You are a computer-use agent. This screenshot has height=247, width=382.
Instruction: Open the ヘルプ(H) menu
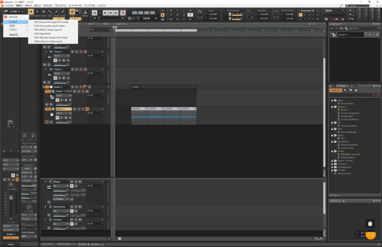(x=102, y=5)
